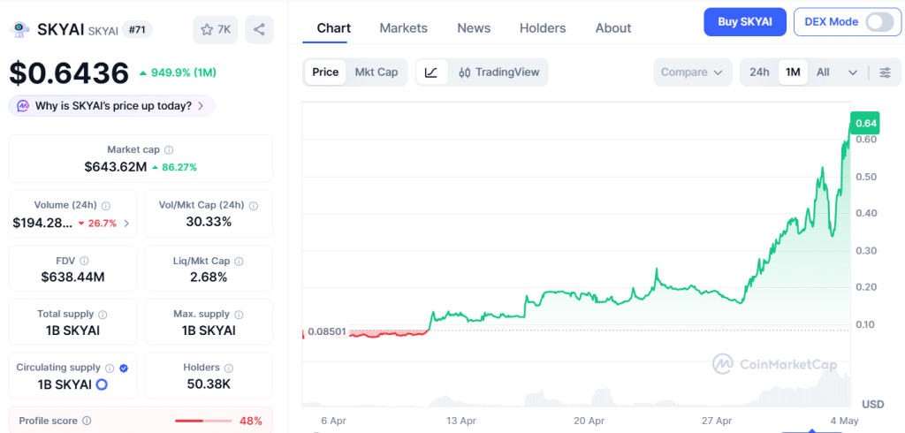Click the 30.33% Vol/Mkt Cap value
This screenshot has height=433, width=905.
[x=209, y=222]
